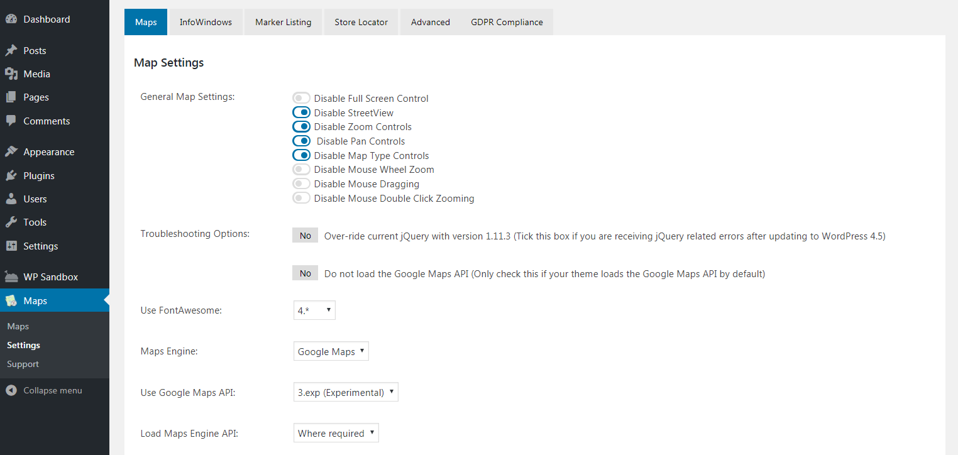This screenshot has height=455, width=958.
Task: Open the Use Google Maps API dropdown
Action: (x=346, y=392)
